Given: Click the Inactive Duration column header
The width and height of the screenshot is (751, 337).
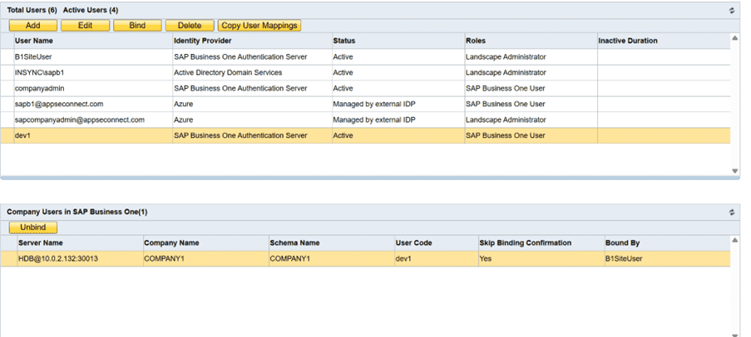Looking at the screenshot, I should pyautogui.click(x=627, y=41).
